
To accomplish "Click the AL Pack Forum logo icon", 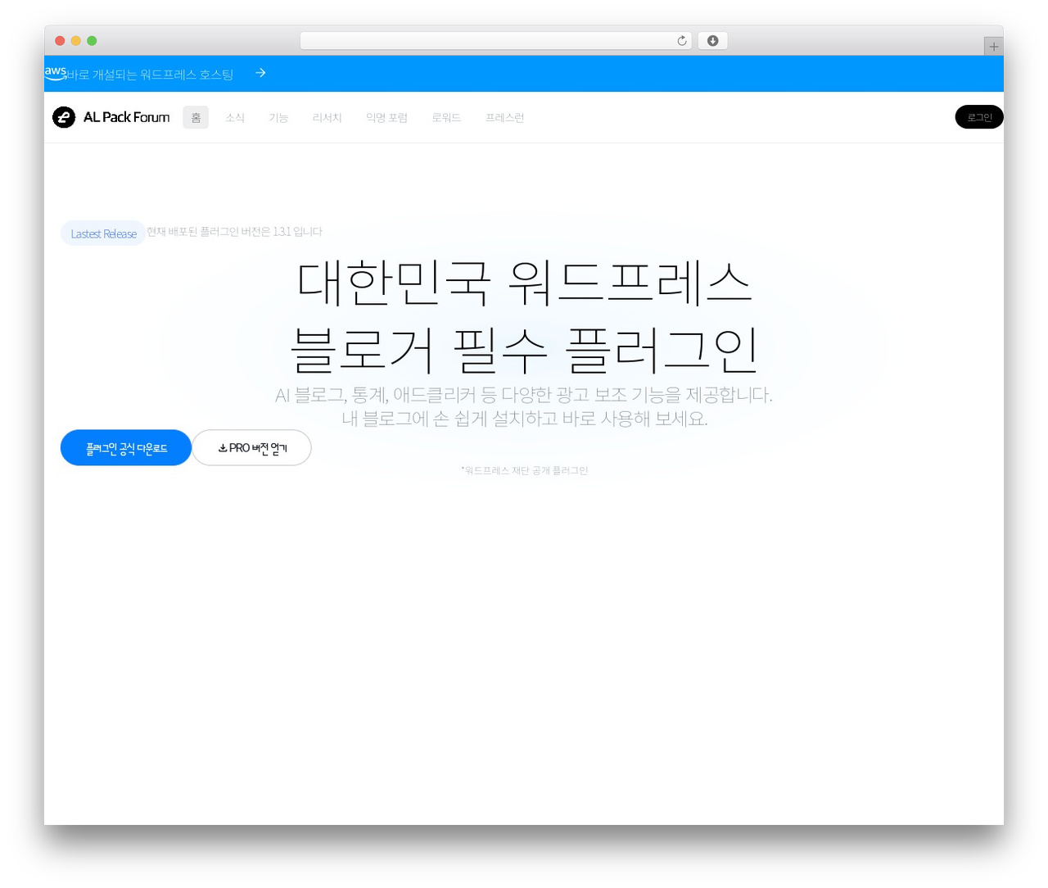I will point(64,117).
